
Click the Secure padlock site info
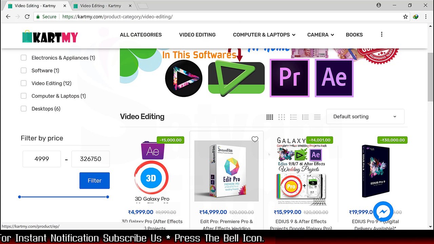46,17
